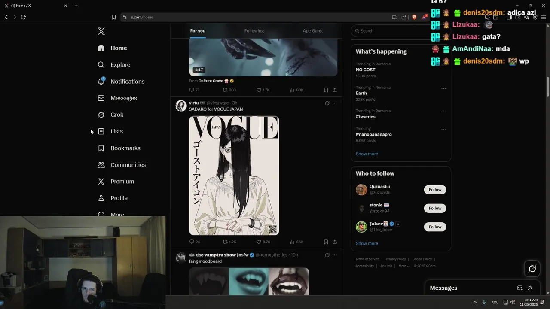Show more trends in What's happening
Screen dimensions: 550x309
pos(367,154)
